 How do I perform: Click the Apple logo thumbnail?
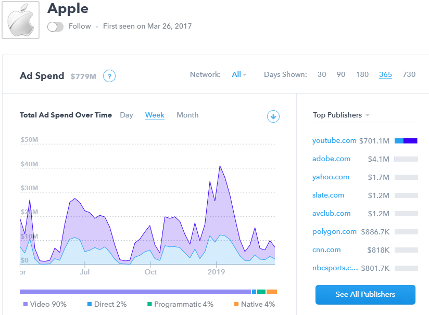coord(21,20)
